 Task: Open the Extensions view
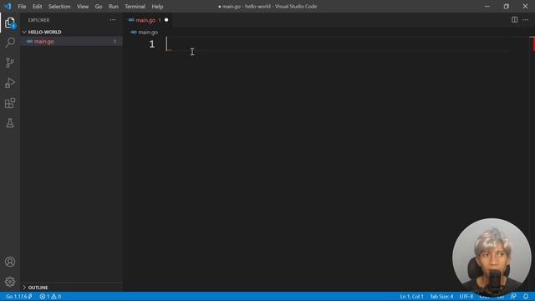[x=10, y=103]
